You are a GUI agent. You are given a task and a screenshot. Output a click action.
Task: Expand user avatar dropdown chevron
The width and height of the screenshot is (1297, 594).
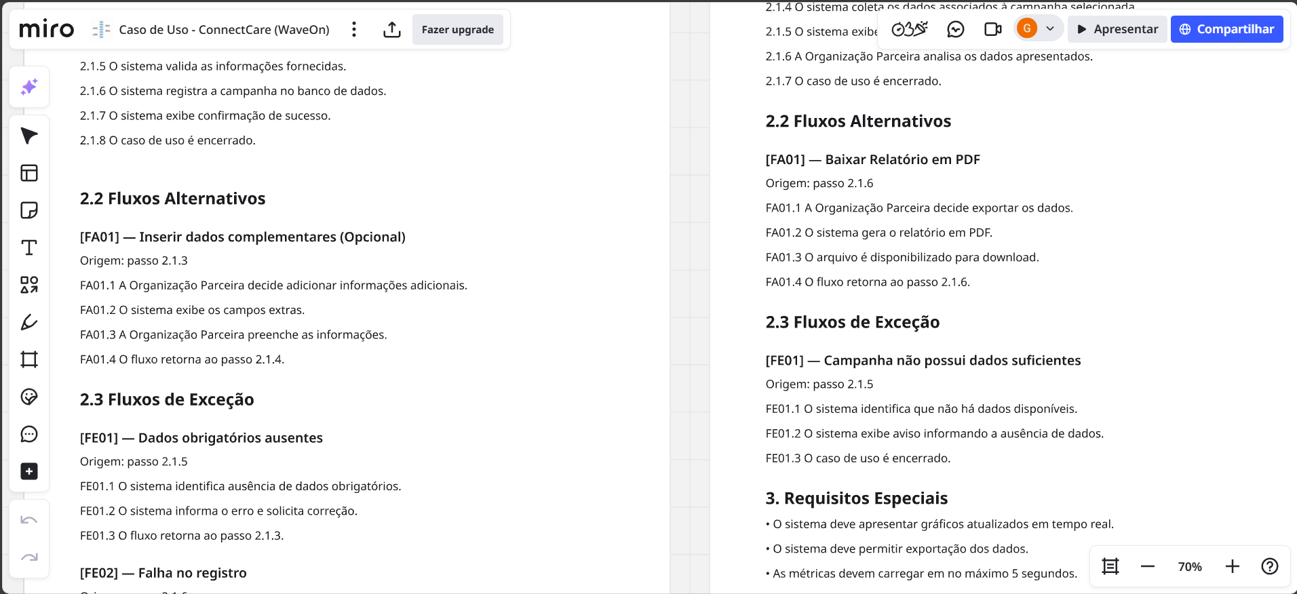[1050, 28]
